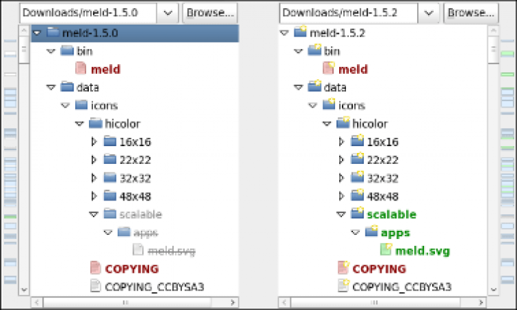Collapse the data folder in left pane
This screenshot has height=310, width=517.
click(51, 87)
